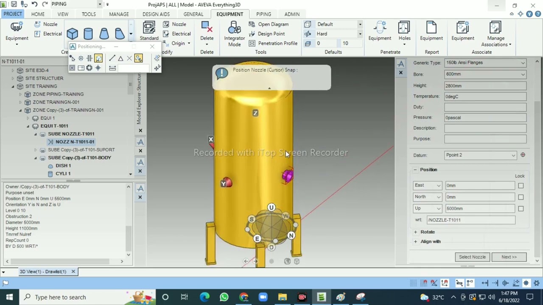Open the Generic Type dropdown
The image size is (543, 305).
pyautogui.click(x=485, y=63)
